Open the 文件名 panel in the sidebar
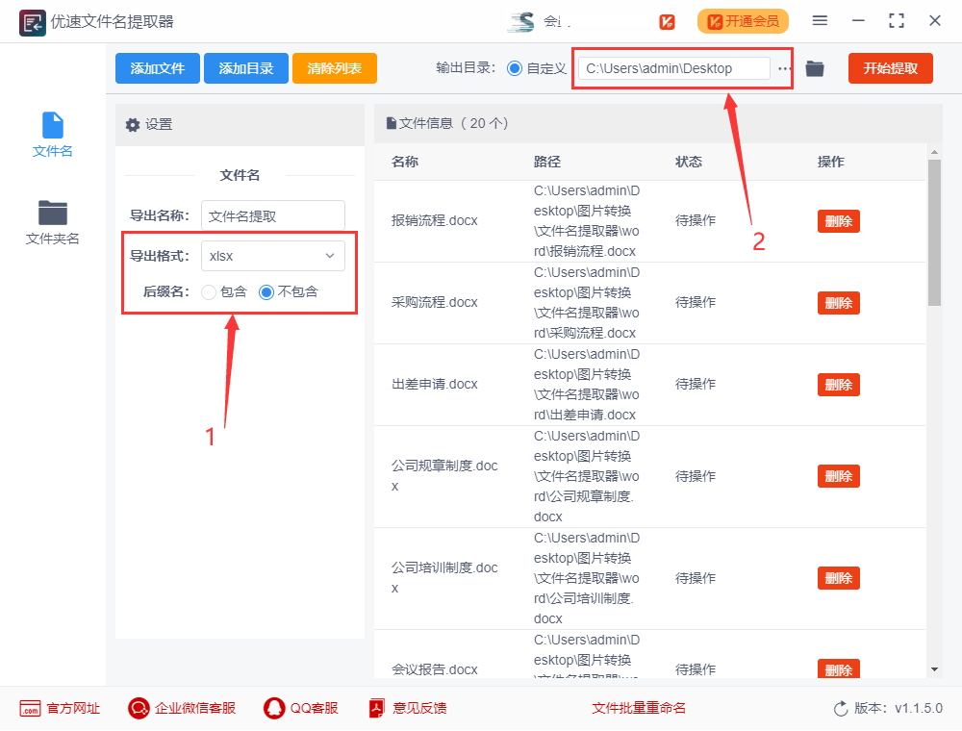Image resolution: width=962 pixels, height=731 pixels. 52,135
